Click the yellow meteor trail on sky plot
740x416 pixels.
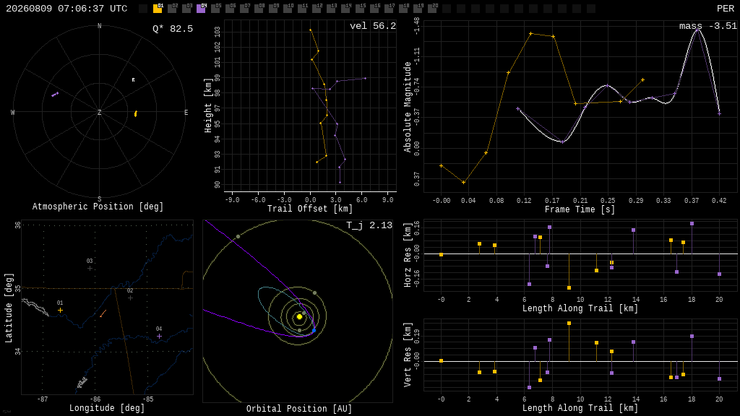tap(135, 113)
